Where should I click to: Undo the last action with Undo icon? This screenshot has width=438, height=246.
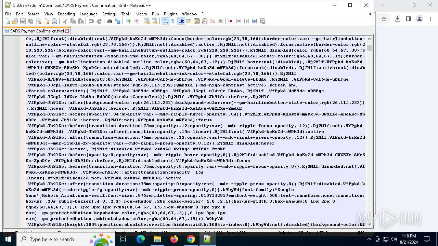click(91, 21)
